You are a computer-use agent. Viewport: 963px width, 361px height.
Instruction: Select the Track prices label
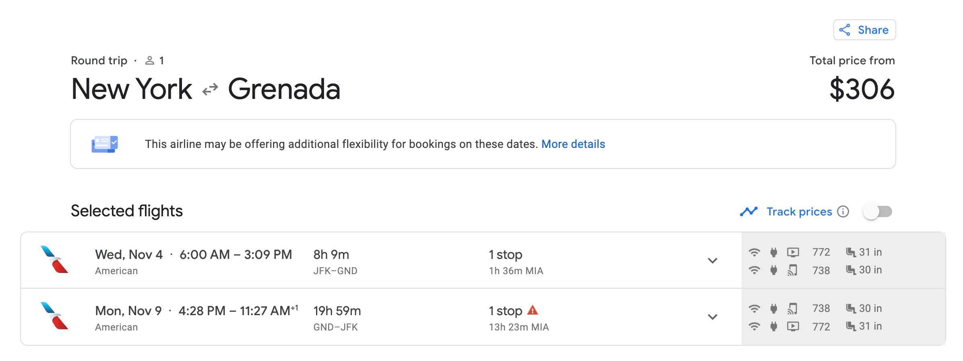pyautogui.click(x=799, y=211)
